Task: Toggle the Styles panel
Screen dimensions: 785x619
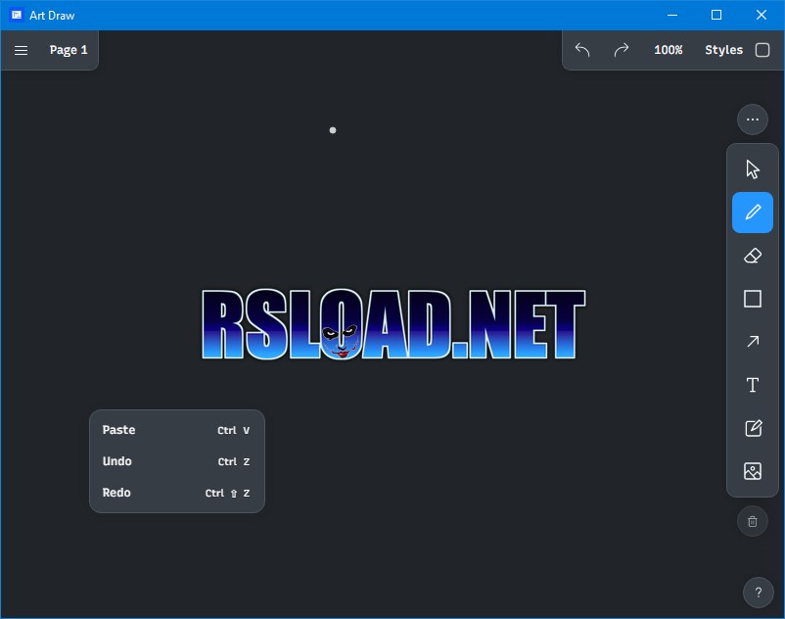Action: pos(737,50)
